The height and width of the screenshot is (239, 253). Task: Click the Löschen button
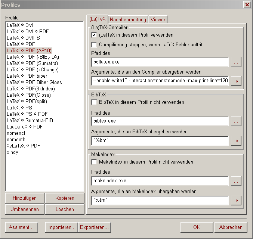point(65,209)
